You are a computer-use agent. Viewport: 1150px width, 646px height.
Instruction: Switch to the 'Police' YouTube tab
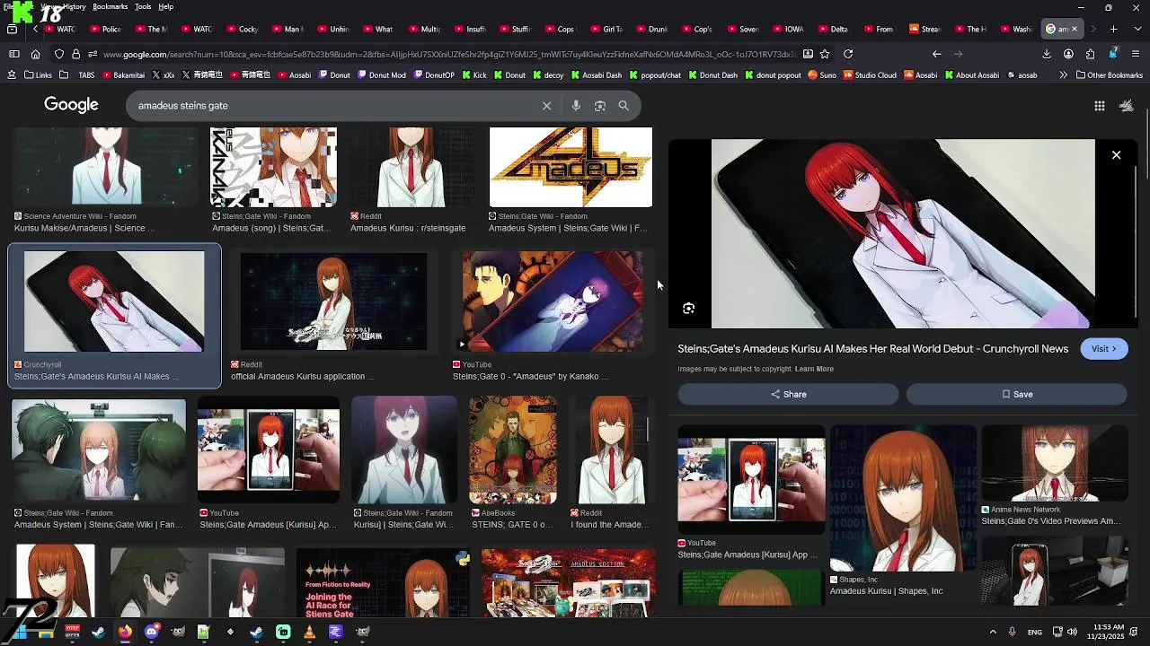tap(106, 29)
